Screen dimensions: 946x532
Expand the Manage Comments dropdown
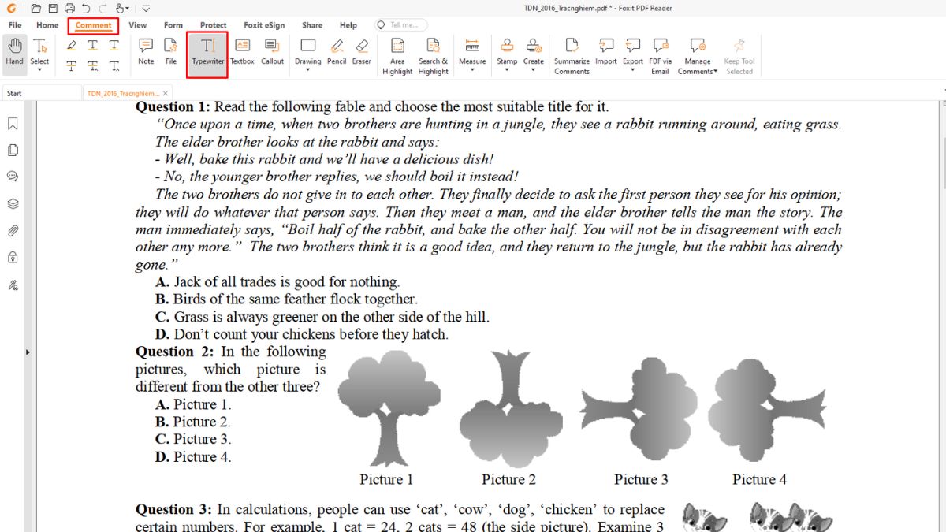pyautogui.click(x=715, y=72)
